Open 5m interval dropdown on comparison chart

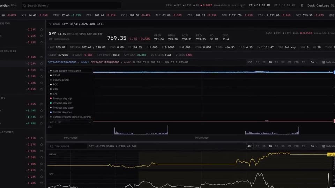pos(314,146)
